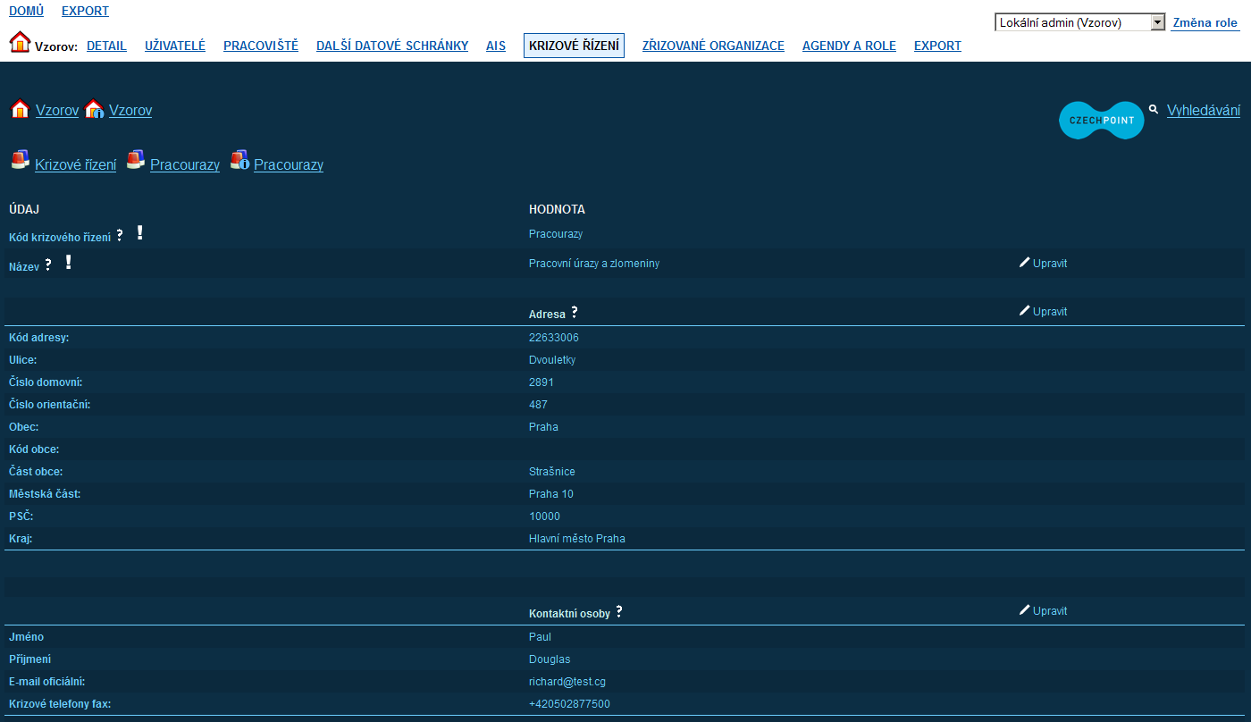Click Upravit in the Název row
1251x722 pixels.
[1050, 264]
